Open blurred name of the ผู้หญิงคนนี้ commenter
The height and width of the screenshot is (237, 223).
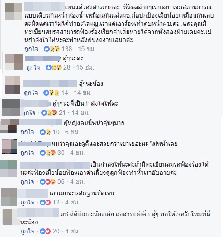tap(40, 122)
